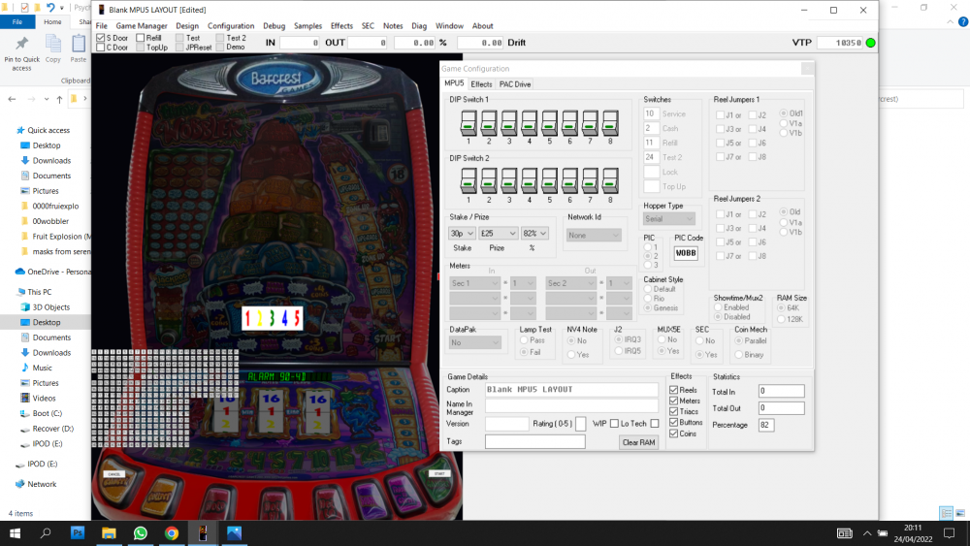Select the 00wobbler folder in sidebar
Viewport: 970px width, 546px height.
[x=50, y=221]
